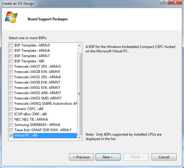The image size is (184, 168).
Task: Select 'Samsung SMDK6410 : ARMv6' row text
Action: (37, 125)
